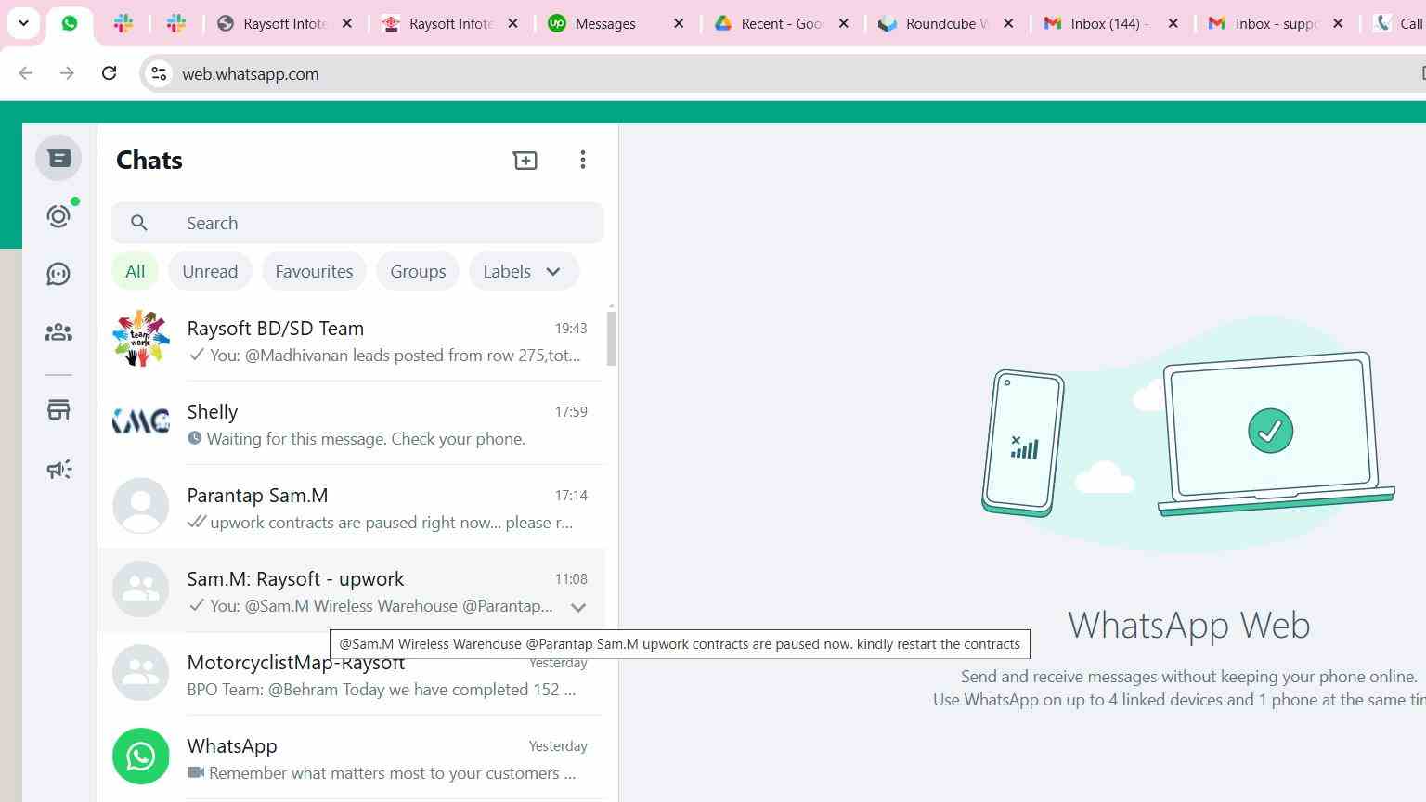Start a new chat with the plus icon
Screen dimensions: 1426x802
tap(525, 161)
